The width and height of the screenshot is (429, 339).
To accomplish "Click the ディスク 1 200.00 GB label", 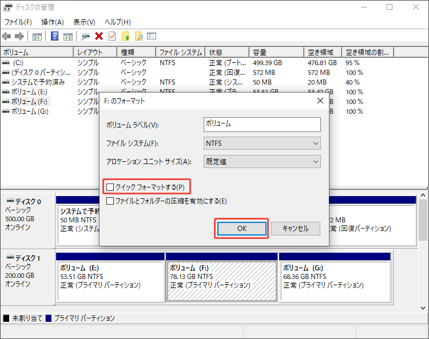I will coord(19,276).
